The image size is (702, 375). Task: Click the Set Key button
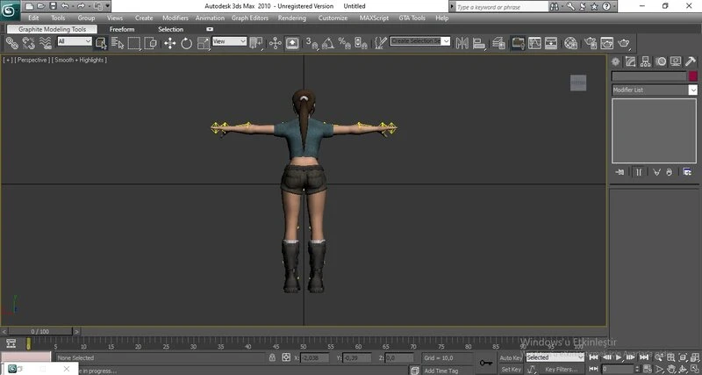(x=511, y=370)
